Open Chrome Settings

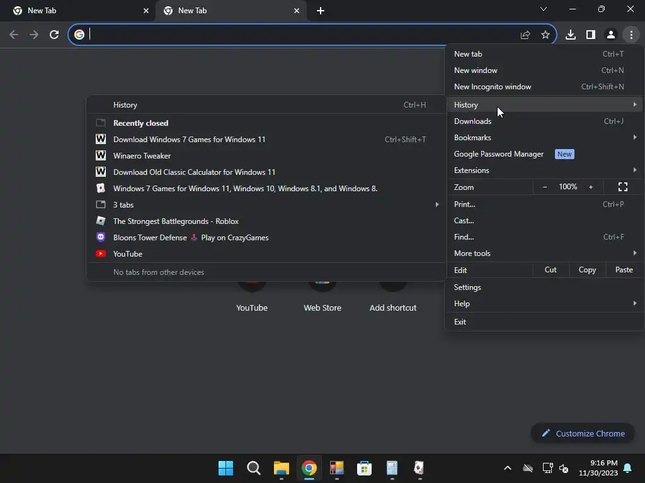tap(544, 287)
